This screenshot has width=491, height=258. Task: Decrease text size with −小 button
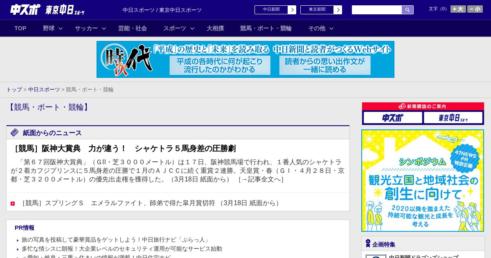pos(475,9)
